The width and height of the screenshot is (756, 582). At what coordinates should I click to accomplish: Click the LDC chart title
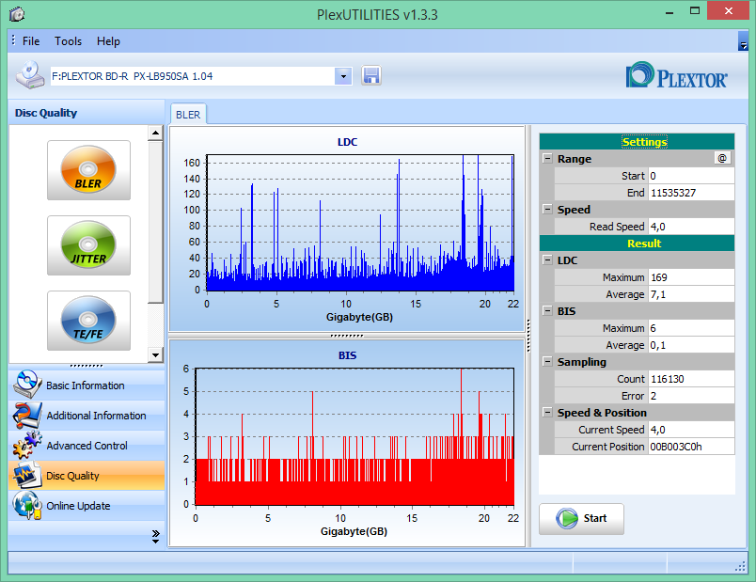(347, 142)
